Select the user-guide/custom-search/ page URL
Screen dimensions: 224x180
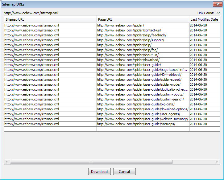click(x=143, y=99)
